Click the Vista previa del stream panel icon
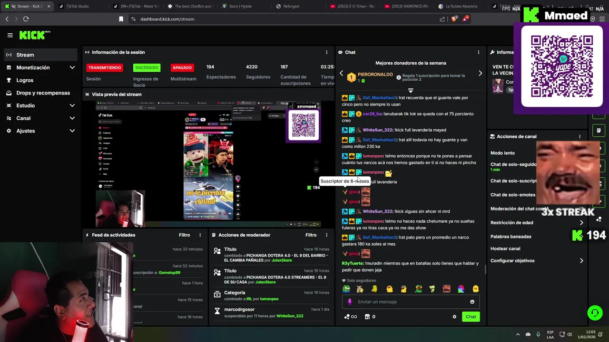 tap(87, 95)
